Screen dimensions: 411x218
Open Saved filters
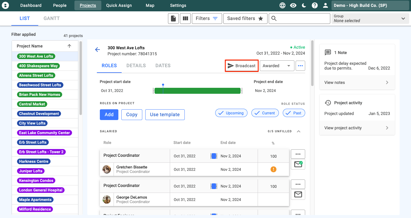coord(245,19)
